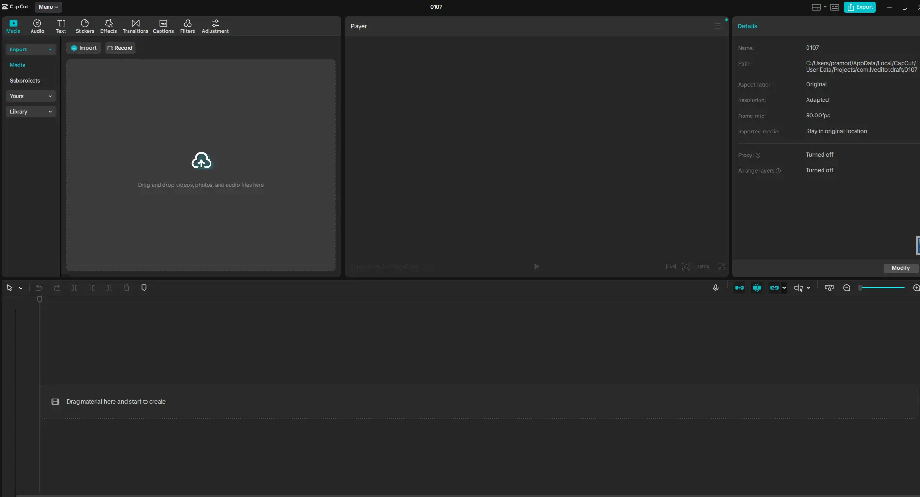Click the drag and drop import area
This screenshot has width=920, height=497.
coord(201,165)
